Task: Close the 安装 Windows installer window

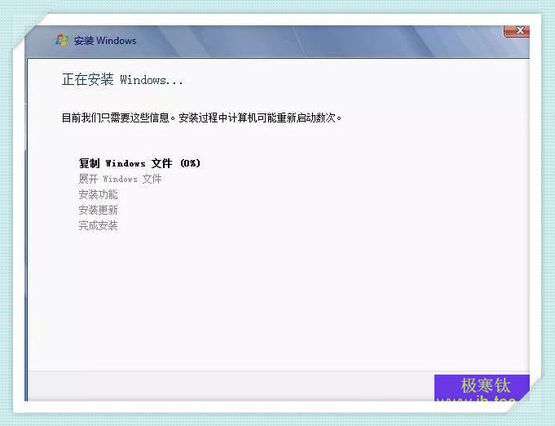Action: click(x=517, y=31)
